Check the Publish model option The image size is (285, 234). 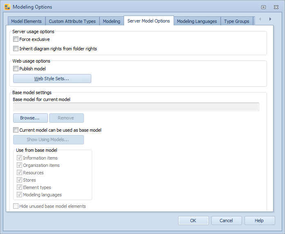coord(16,69)
